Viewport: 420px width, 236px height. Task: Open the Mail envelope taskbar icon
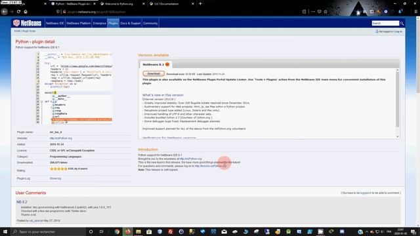click(224, 231)
